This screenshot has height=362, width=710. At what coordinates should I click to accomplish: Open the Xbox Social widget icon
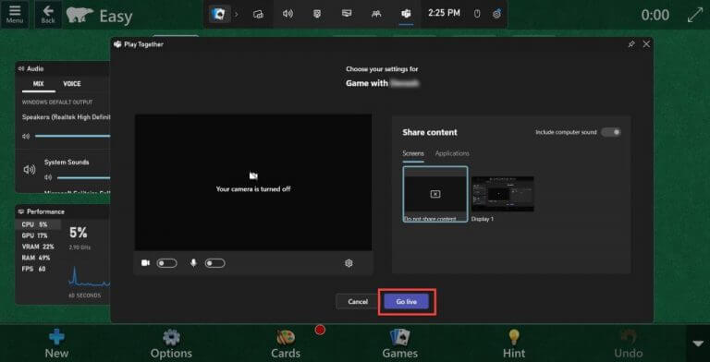(x=376, y=14)
